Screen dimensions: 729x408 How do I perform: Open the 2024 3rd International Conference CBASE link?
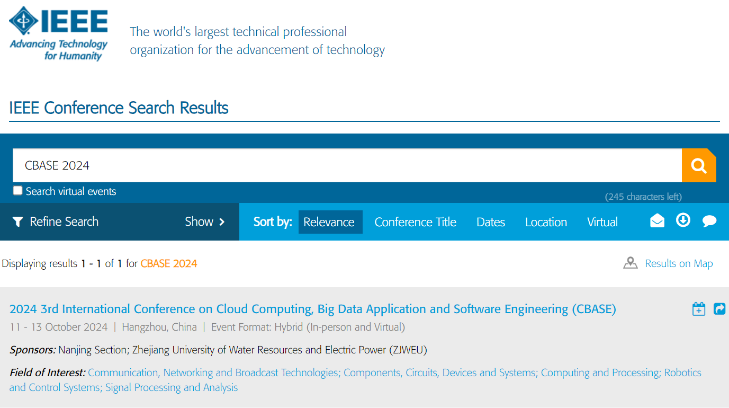click(313, 309)
